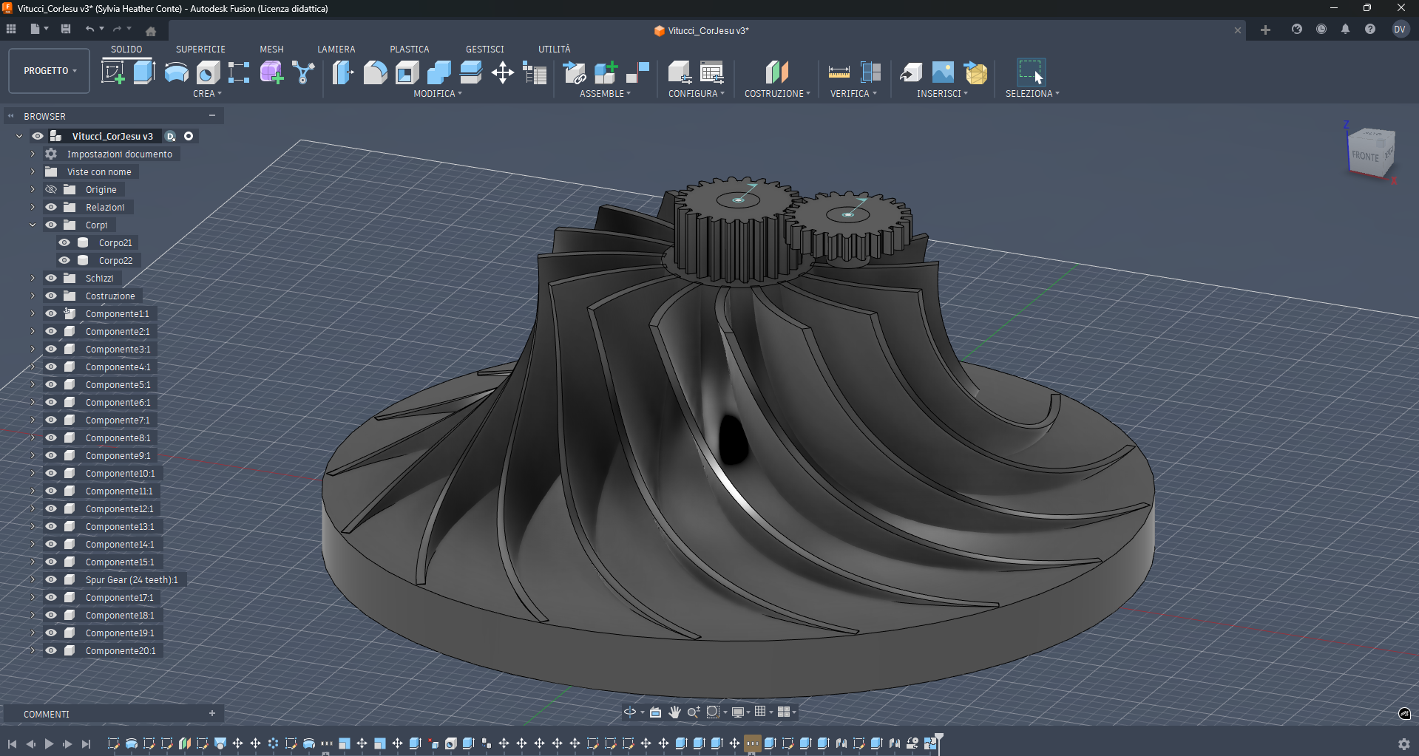
Task: Start a new Form with the purple Crea Forma icon
Action: 271,72
